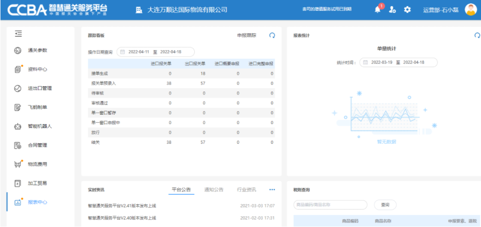The image size is (481, 227).
Task: Click the commodity code search field
Action: pyautogui.click(x=330, y=205)
